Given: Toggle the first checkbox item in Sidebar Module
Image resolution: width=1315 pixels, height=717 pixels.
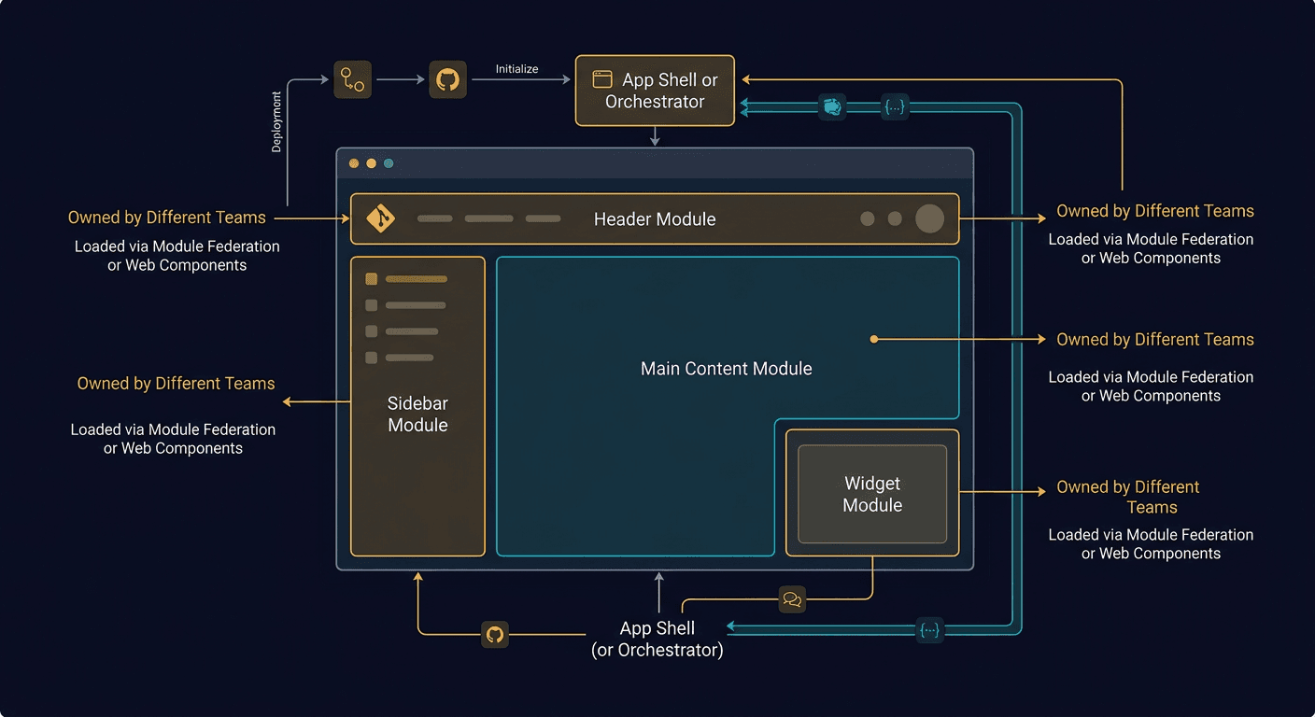Looking at the screenshot, I should point(372,277).
